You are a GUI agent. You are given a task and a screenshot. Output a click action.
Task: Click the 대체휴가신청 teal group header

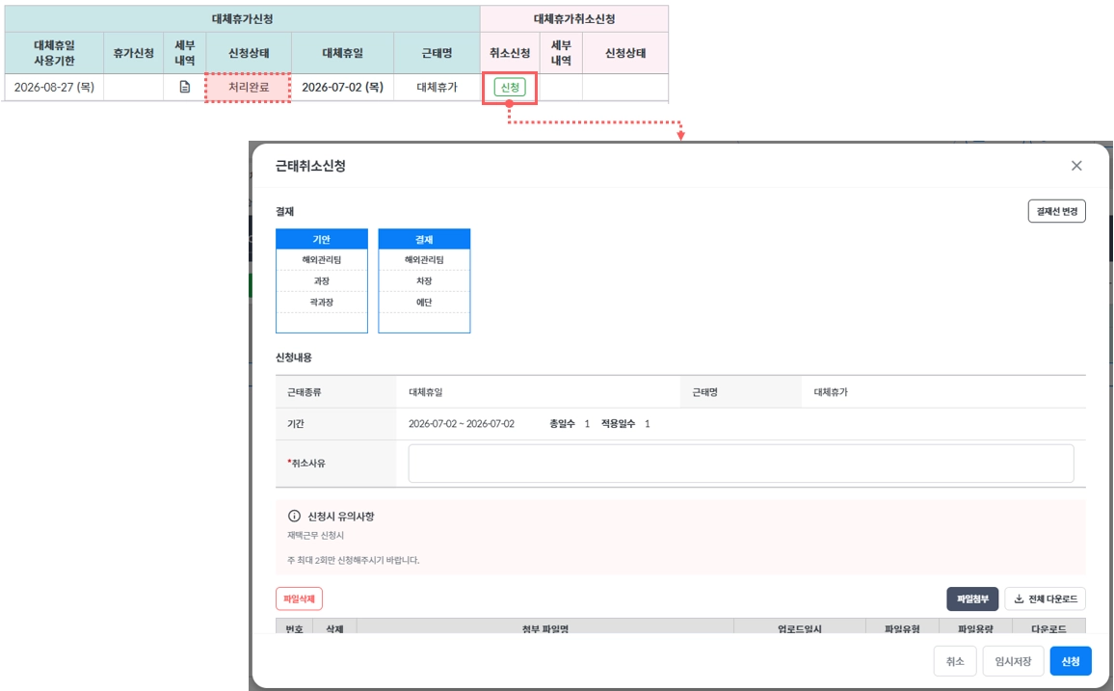[242, 18]
